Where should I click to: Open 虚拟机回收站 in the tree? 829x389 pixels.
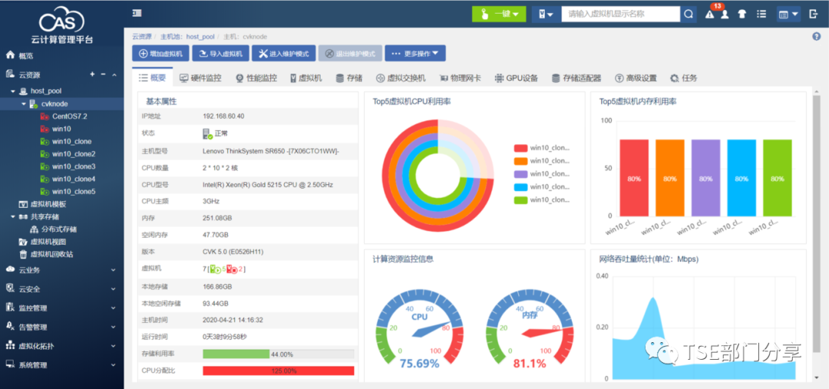(x=52, y=254)
